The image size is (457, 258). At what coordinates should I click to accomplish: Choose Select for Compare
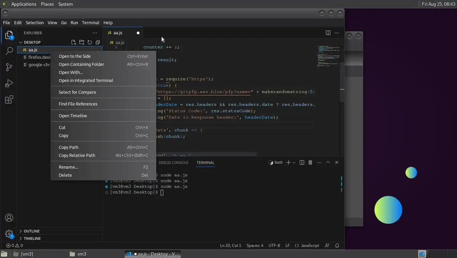tap(103, 92)
